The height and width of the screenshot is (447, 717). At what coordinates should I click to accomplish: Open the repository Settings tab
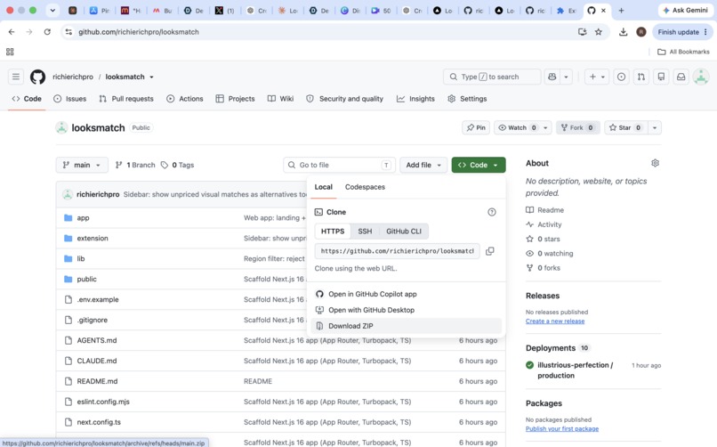(467, 99)
